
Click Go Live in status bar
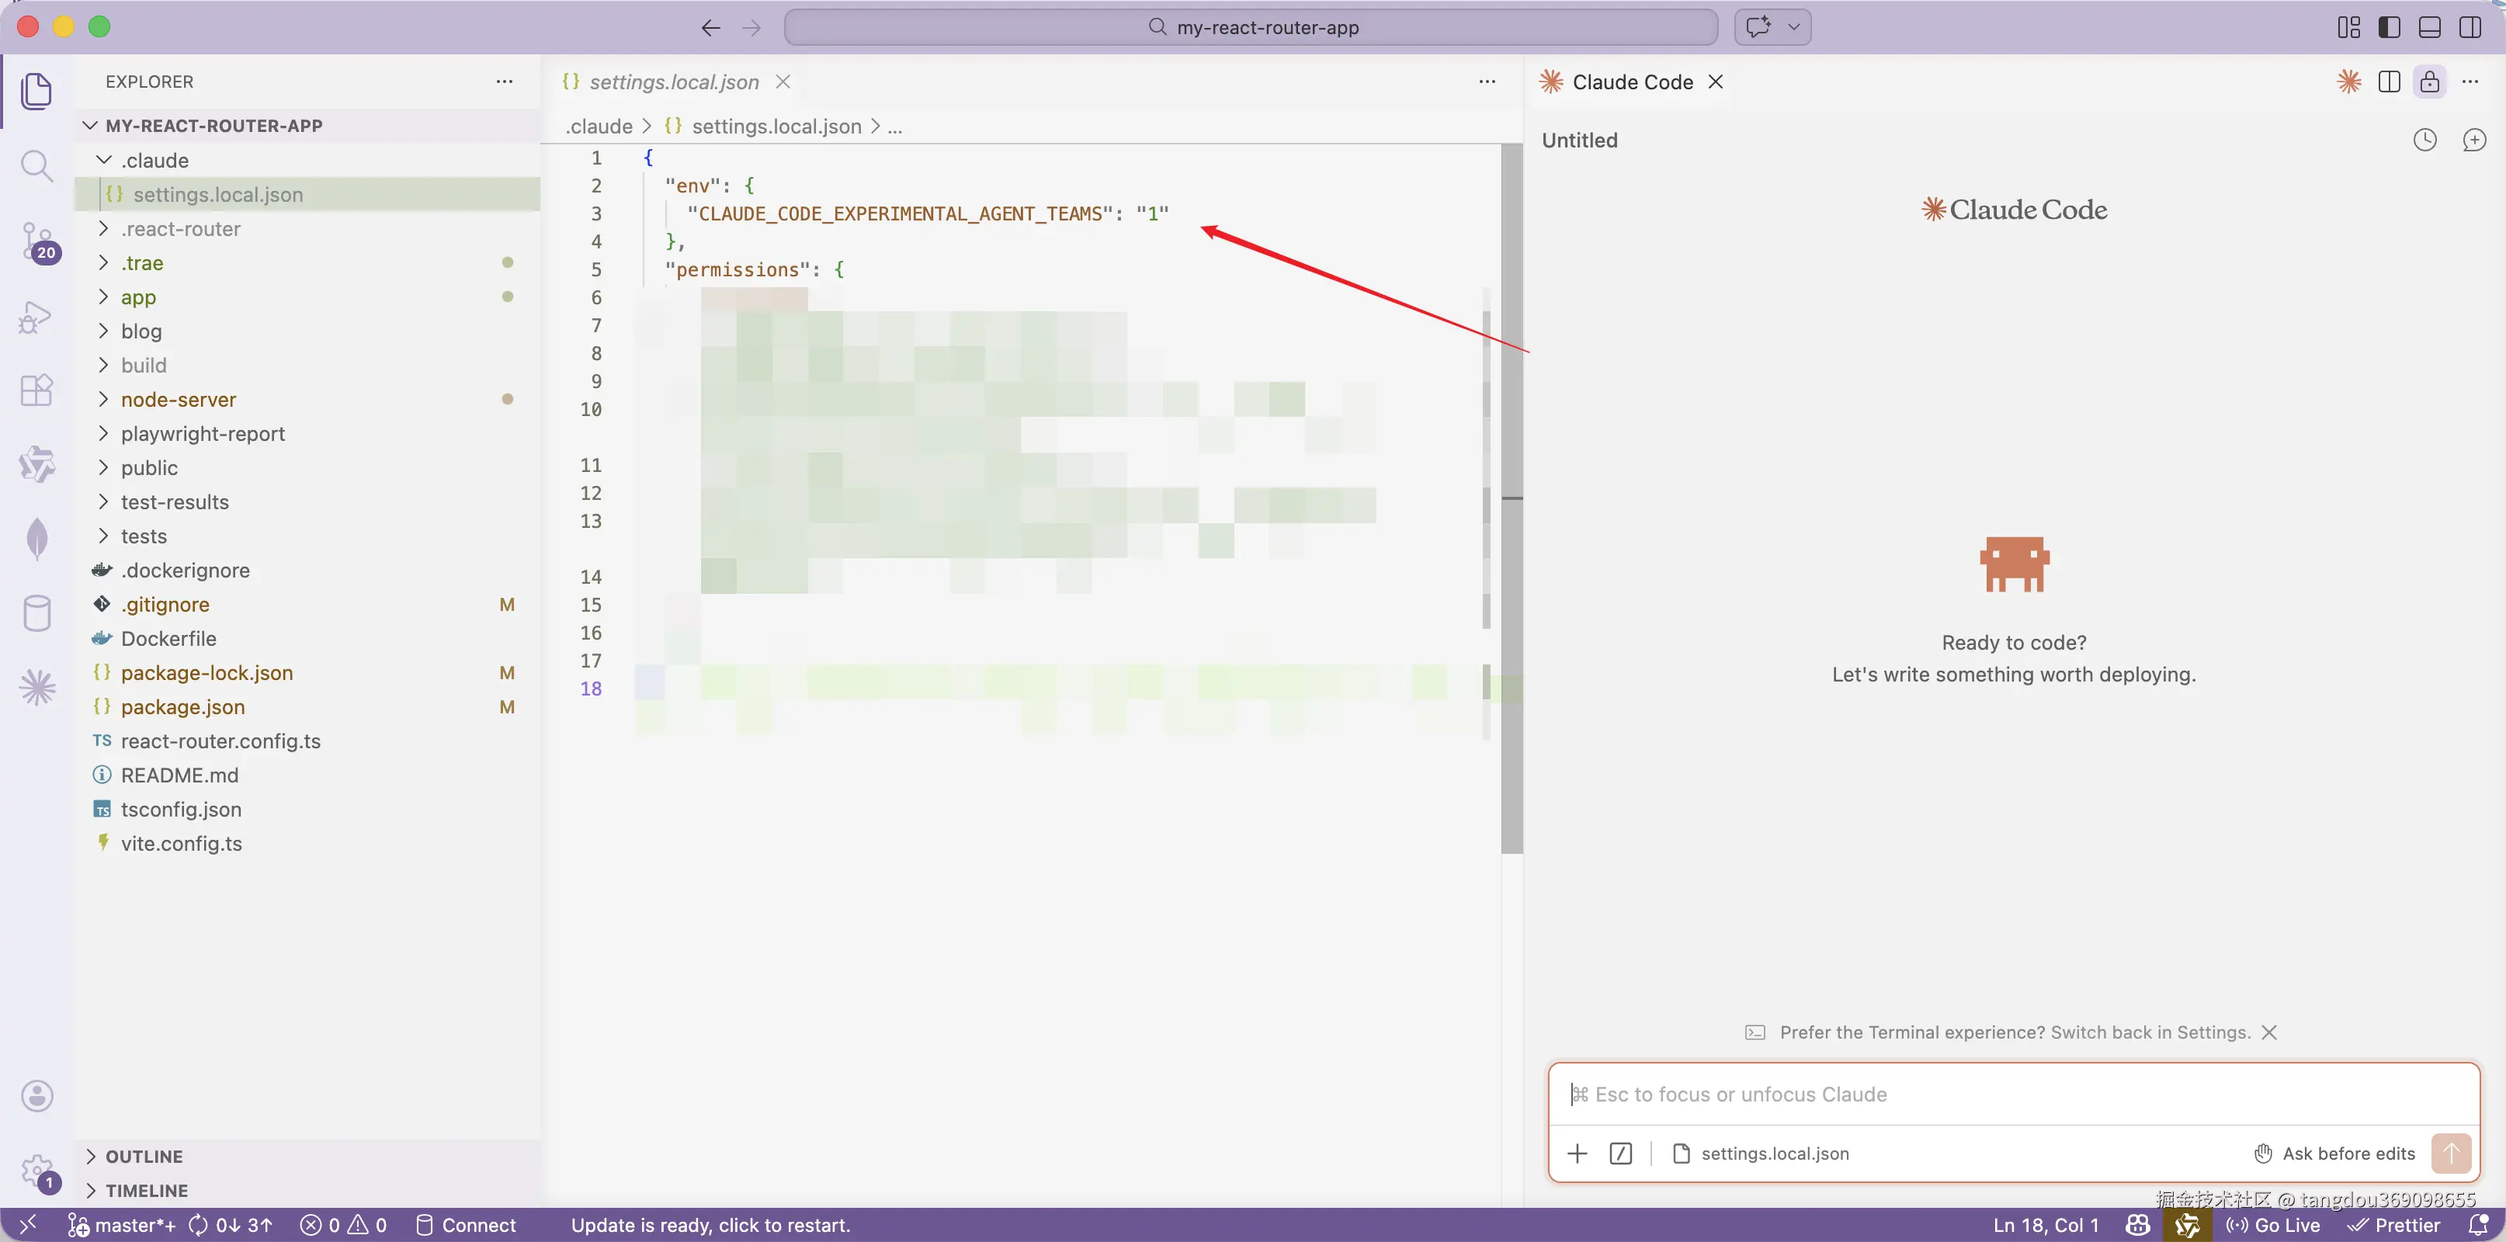[x=2274, y=1226]
